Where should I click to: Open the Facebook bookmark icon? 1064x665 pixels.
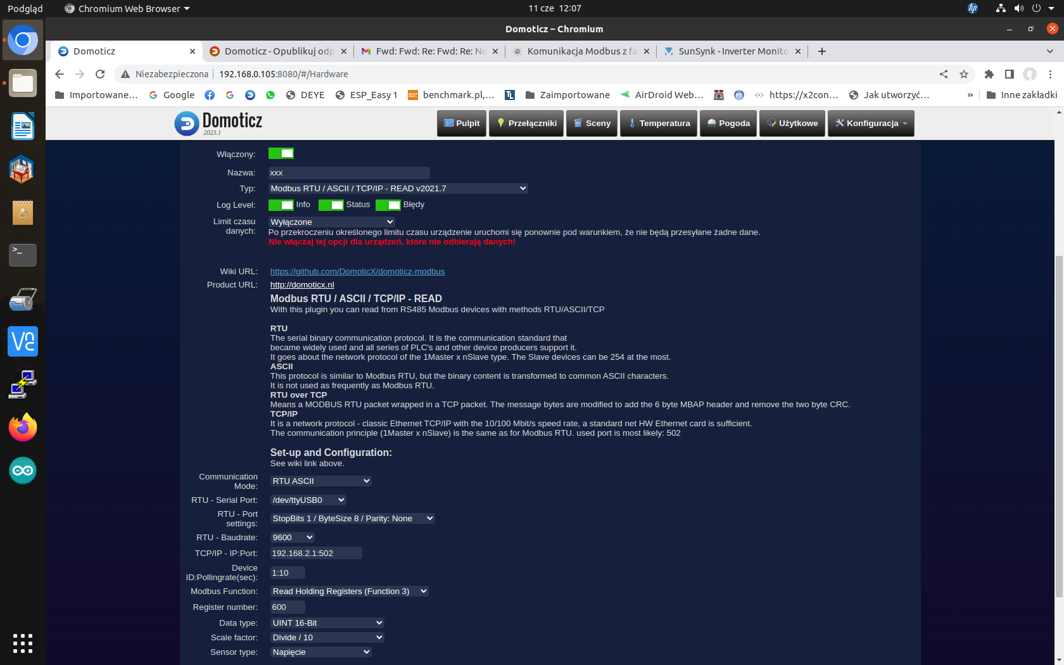click(210, 95)
